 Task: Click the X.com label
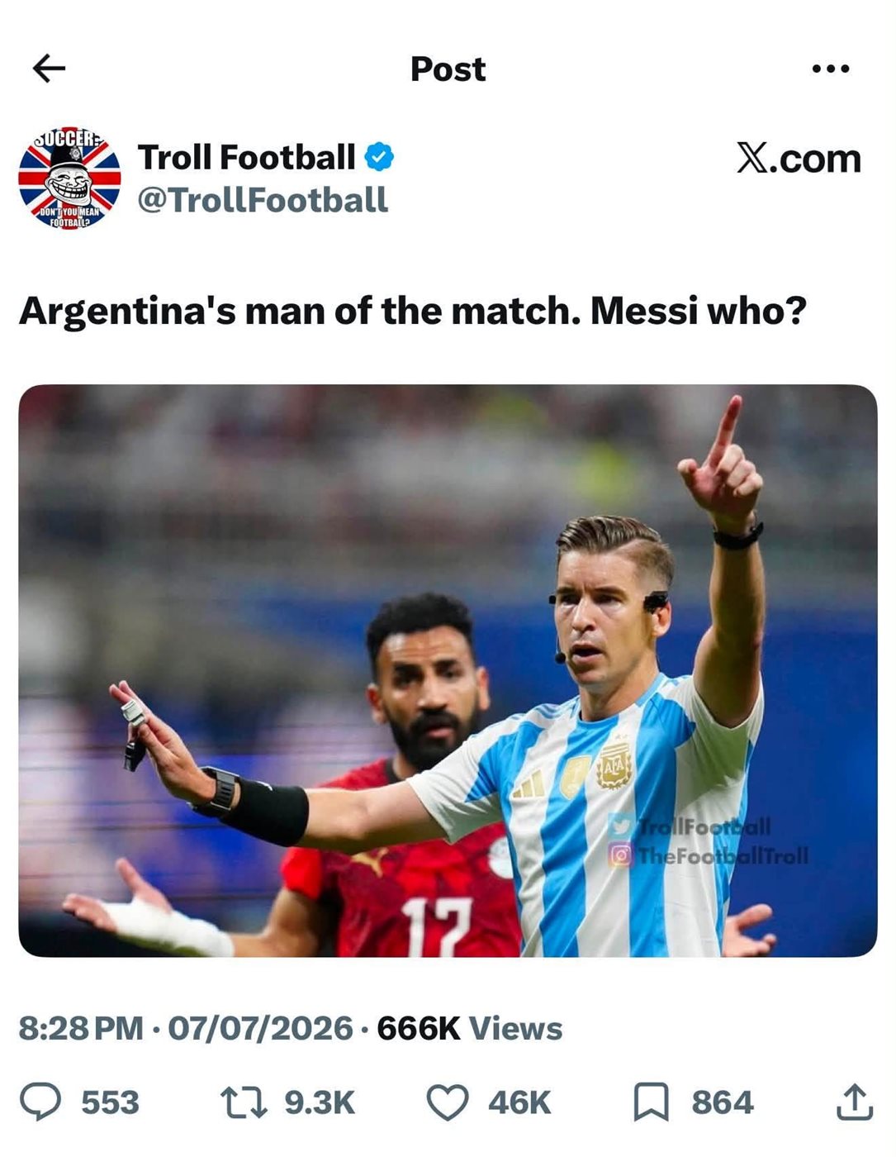[x=799, y=159]
